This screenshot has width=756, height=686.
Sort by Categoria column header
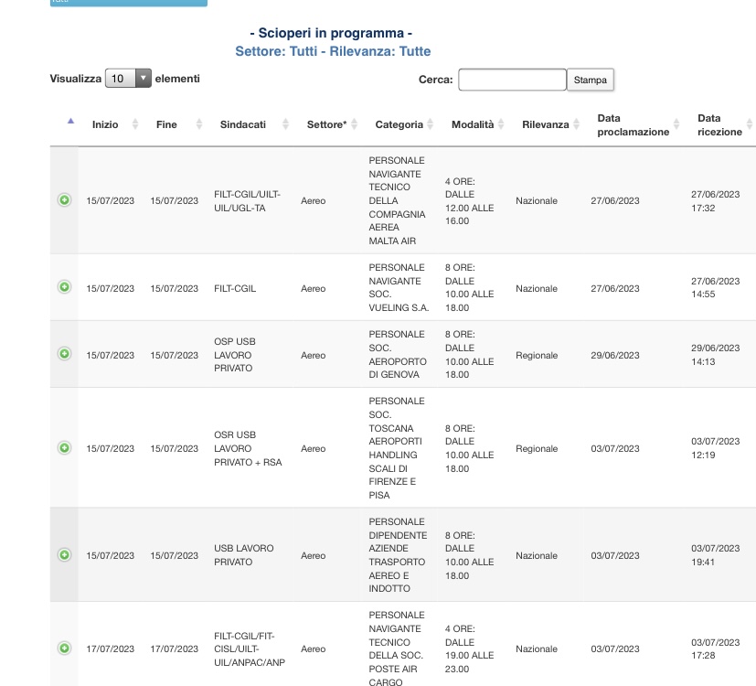click(x=399, y=124)
